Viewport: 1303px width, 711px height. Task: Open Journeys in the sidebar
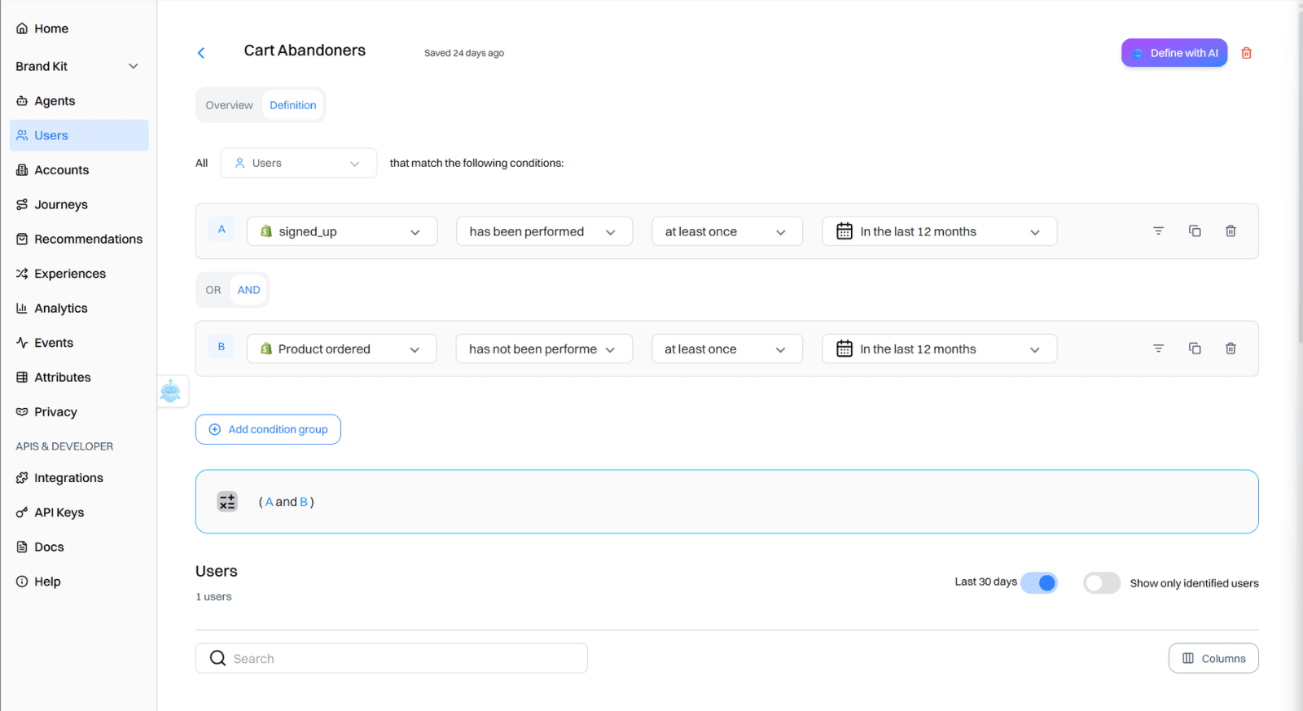click(61, 204)
